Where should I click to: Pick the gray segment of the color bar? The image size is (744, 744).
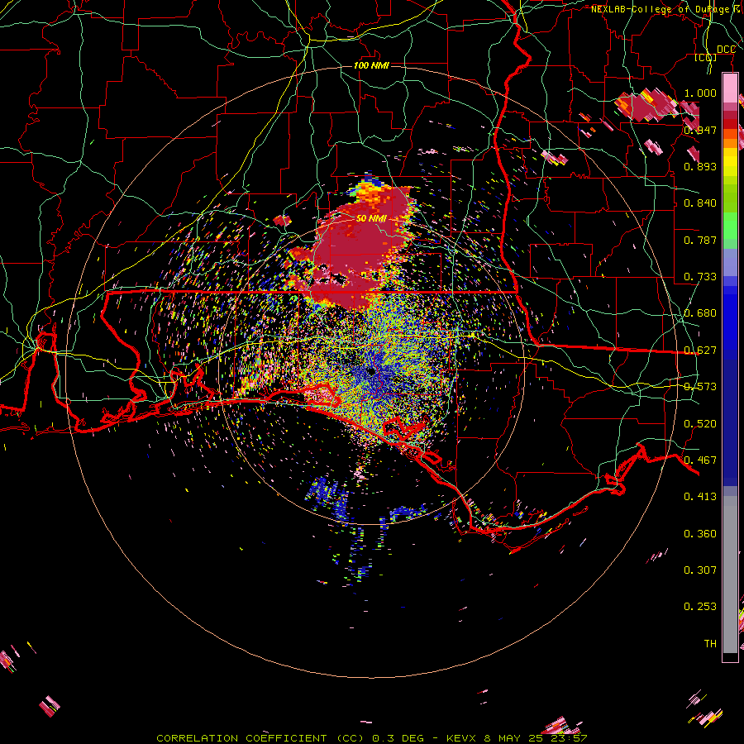click(730, 575)
